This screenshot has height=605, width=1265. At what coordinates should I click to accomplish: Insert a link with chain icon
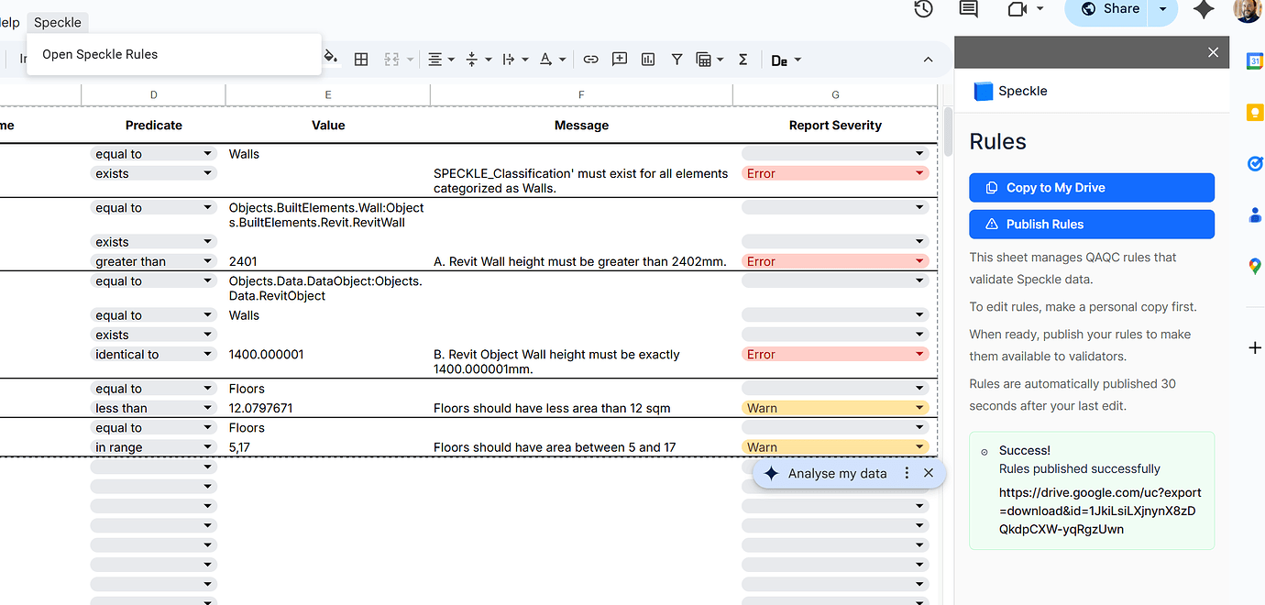coord(590,60)
